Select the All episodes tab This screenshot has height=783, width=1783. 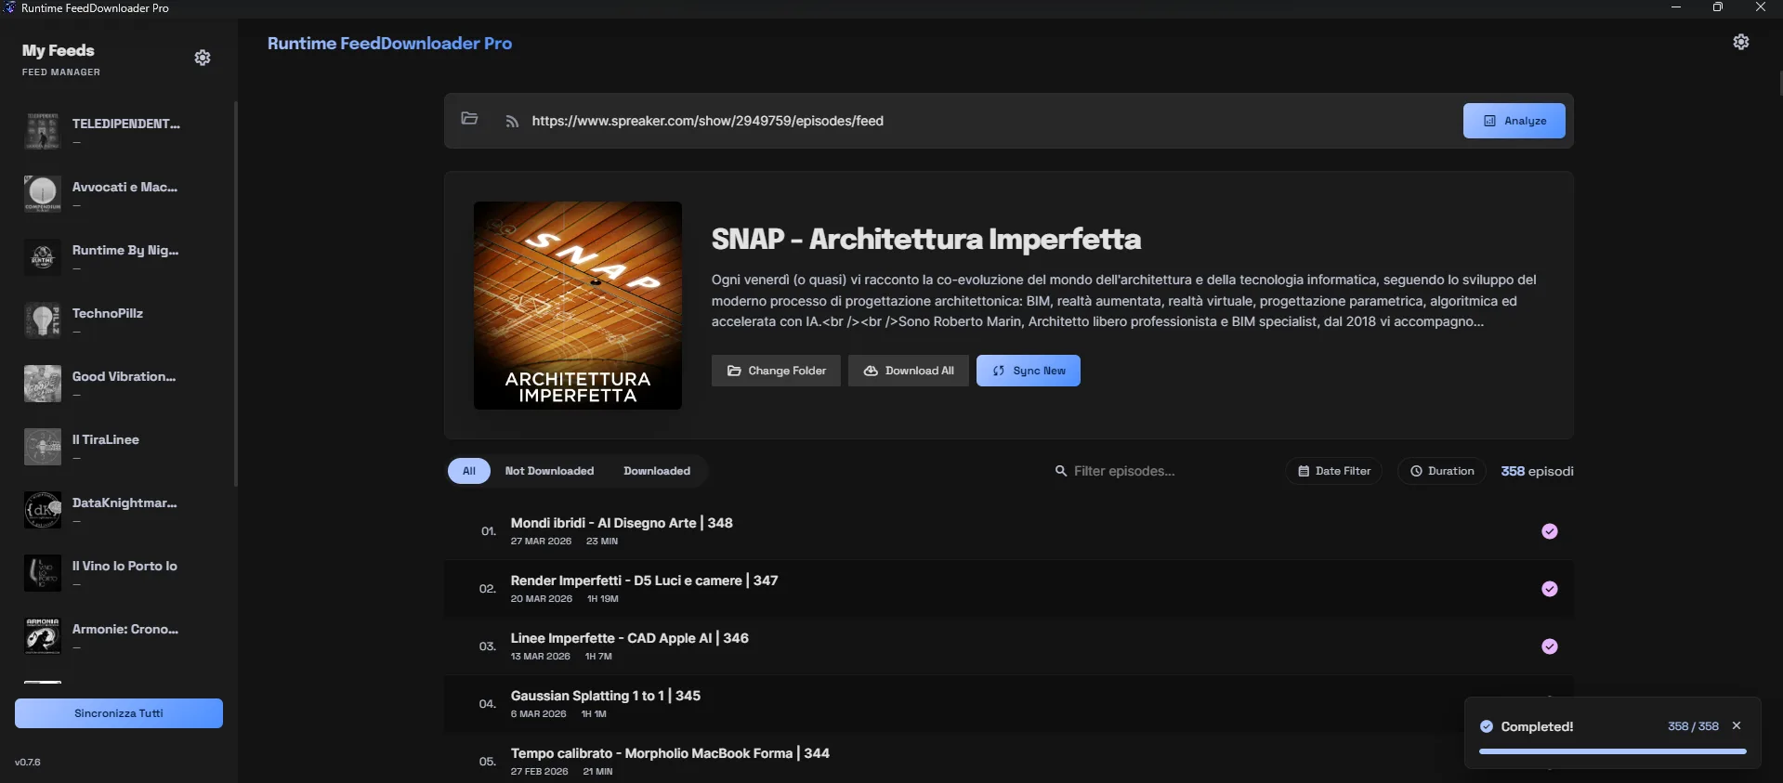tap(469, 471)
